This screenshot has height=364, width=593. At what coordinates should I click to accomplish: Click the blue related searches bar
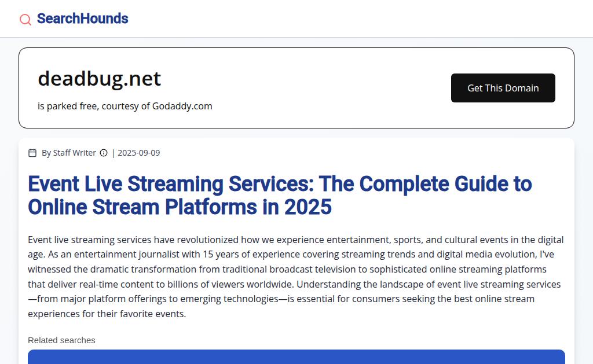(x=296, y=357)
